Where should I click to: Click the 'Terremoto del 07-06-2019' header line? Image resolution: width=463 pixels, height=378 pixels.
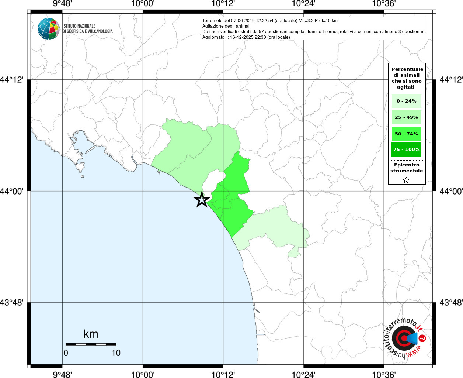pyautogui.click(x=270, y=21)
